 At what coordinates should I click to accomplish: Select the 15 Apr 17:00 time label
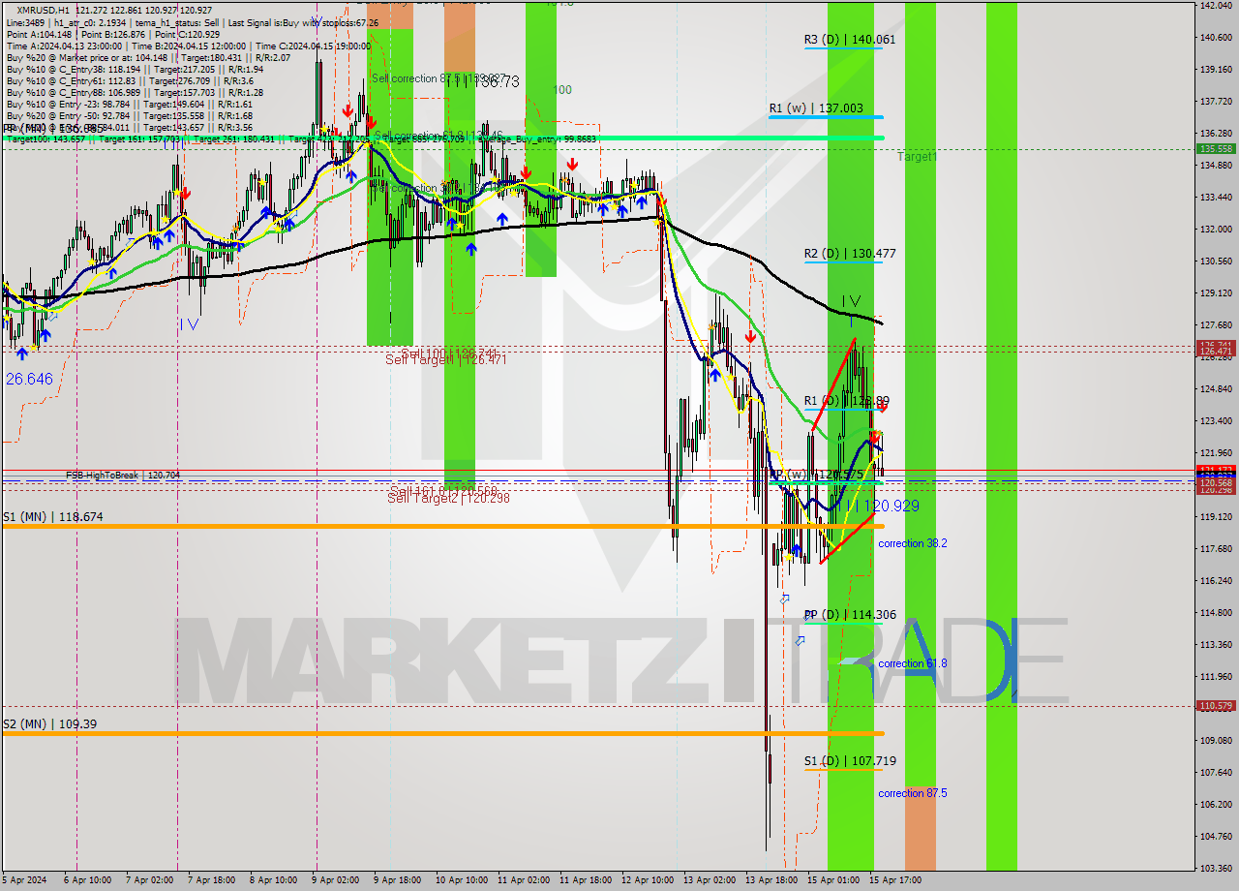click(896, 881)
